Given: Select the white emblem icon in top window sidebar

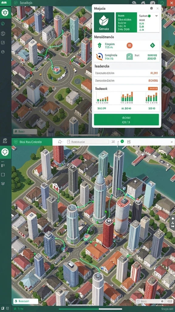Looking at the screenshot, I should (5, 13).
